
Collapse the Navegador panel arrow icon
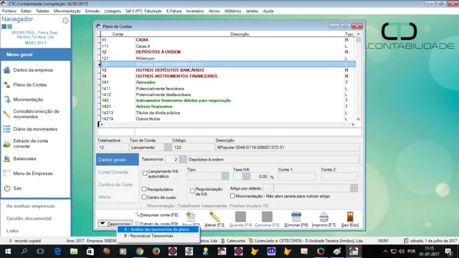[x=65, y=20]
